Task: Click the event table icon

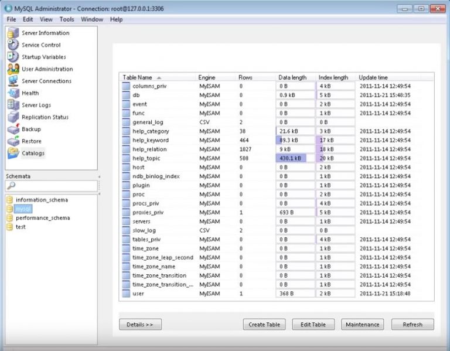Action: (126, 104)
